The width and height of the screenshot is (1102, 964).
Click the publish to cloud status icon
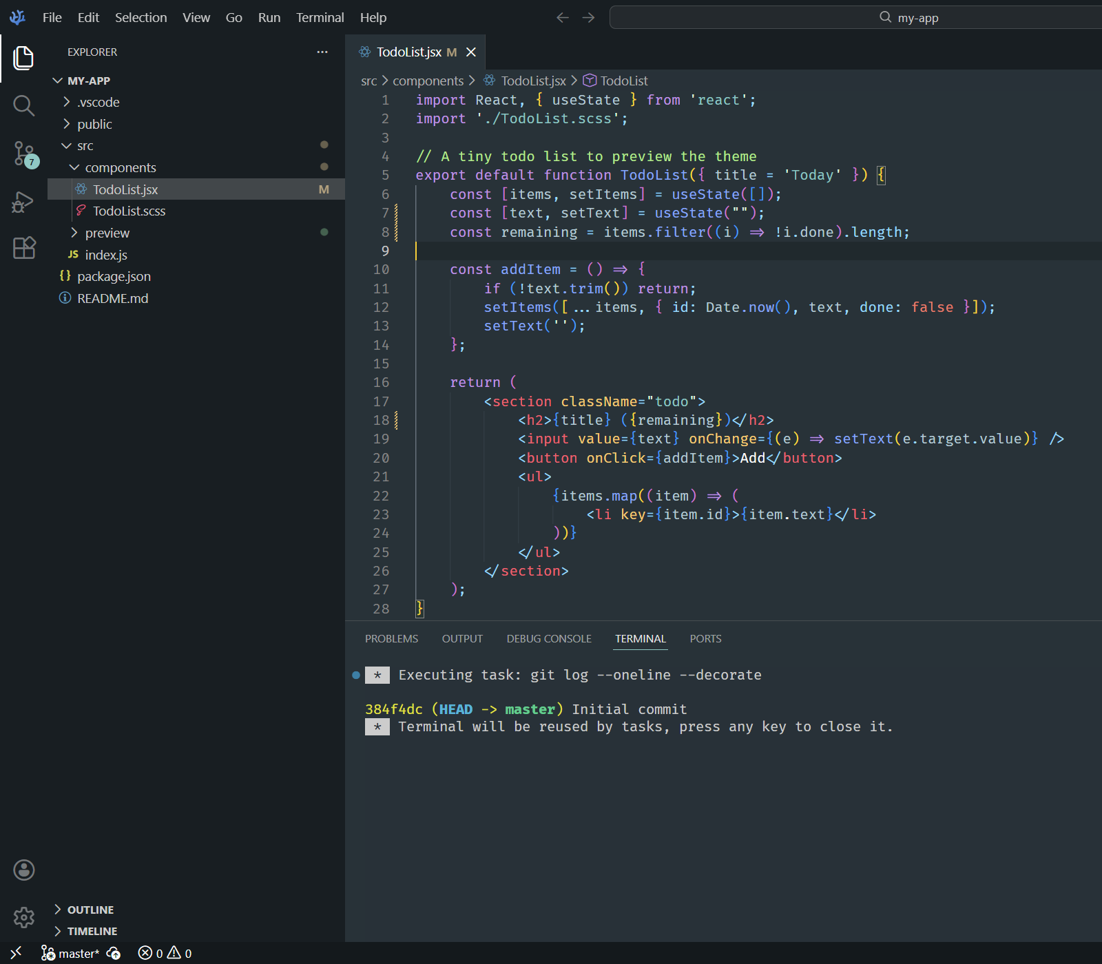(x=114, y=953)
